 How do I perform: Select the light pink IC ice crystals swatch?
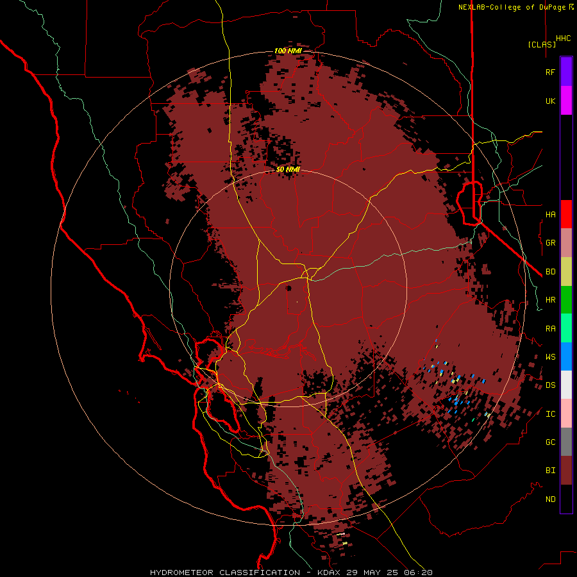[566, 414]
